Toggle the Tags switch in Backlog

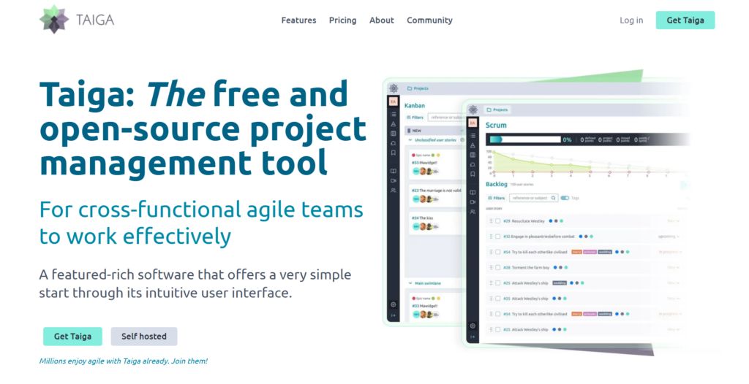(x=565, y=198)
